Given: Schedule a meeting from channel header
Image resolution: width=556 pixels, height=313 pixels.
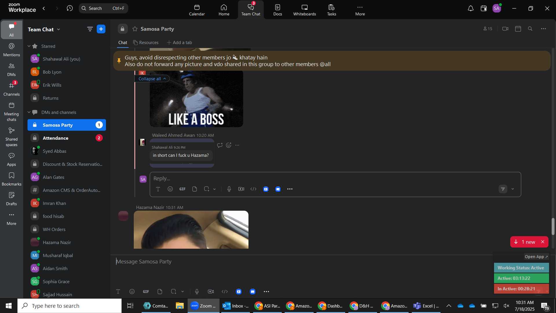Looking at the screenshot, I should (x=518, y=29).
